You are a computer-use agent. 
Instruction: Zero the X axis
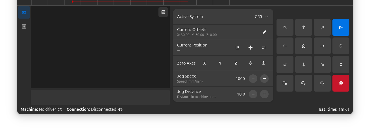204,63
